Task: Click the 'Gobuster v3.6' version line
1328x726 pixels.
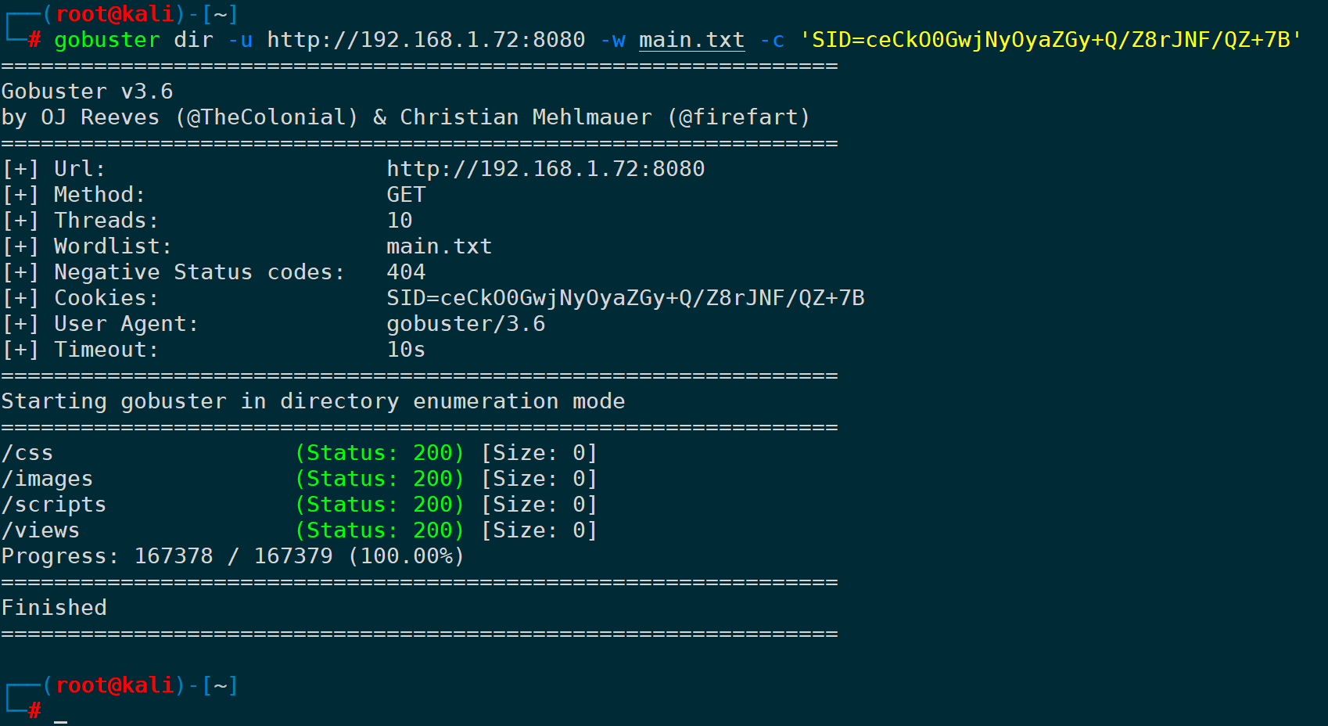Action: [87, 92]
